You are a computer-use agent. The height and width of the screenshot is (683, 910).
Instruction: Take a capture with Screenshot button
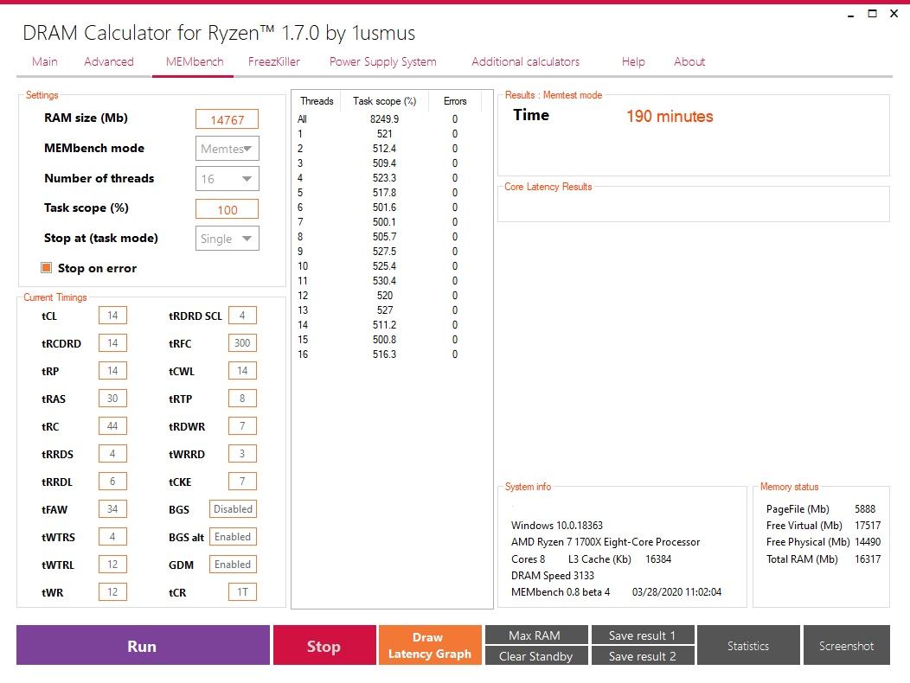(x=846, y=645)
